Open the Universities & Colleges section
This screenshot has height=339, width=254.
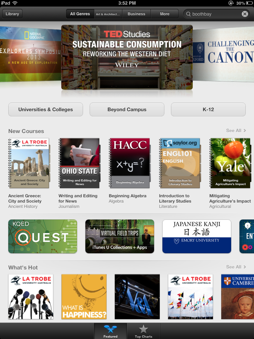46,110
